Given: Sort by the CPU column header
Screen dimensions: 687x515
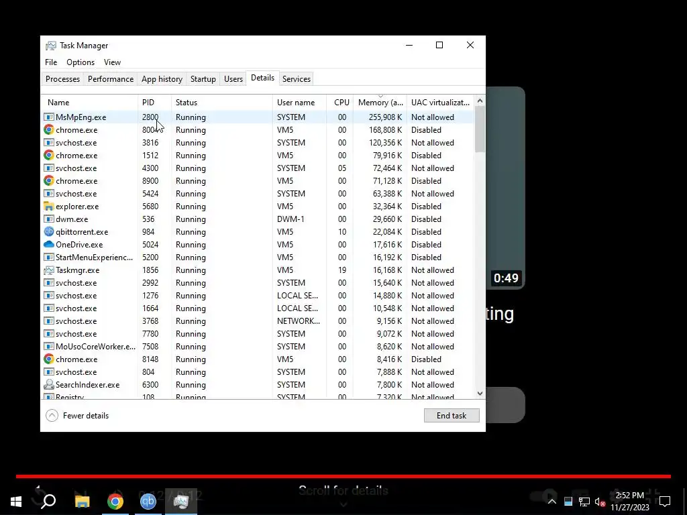Looking at the screenshot, I should coord(340,103).
